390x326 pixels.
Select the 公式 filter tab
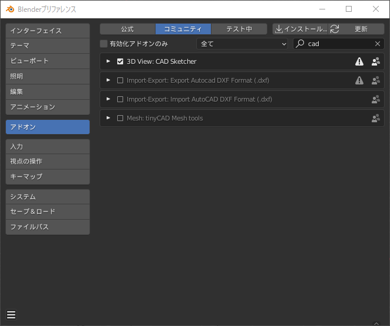tap(128, 29)
